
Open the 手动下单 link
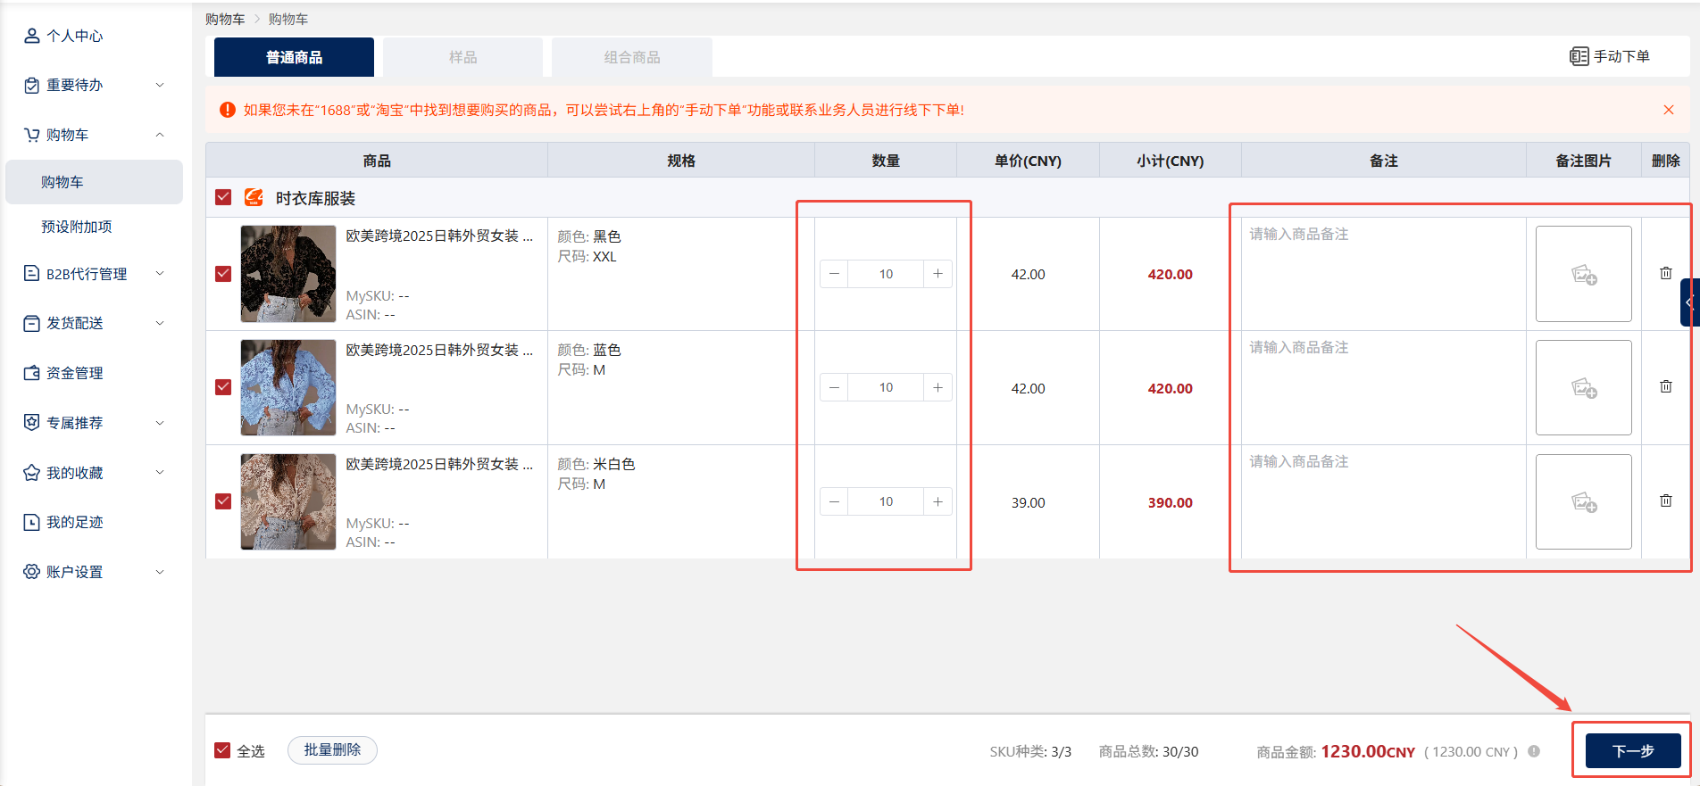[1610, 56]
